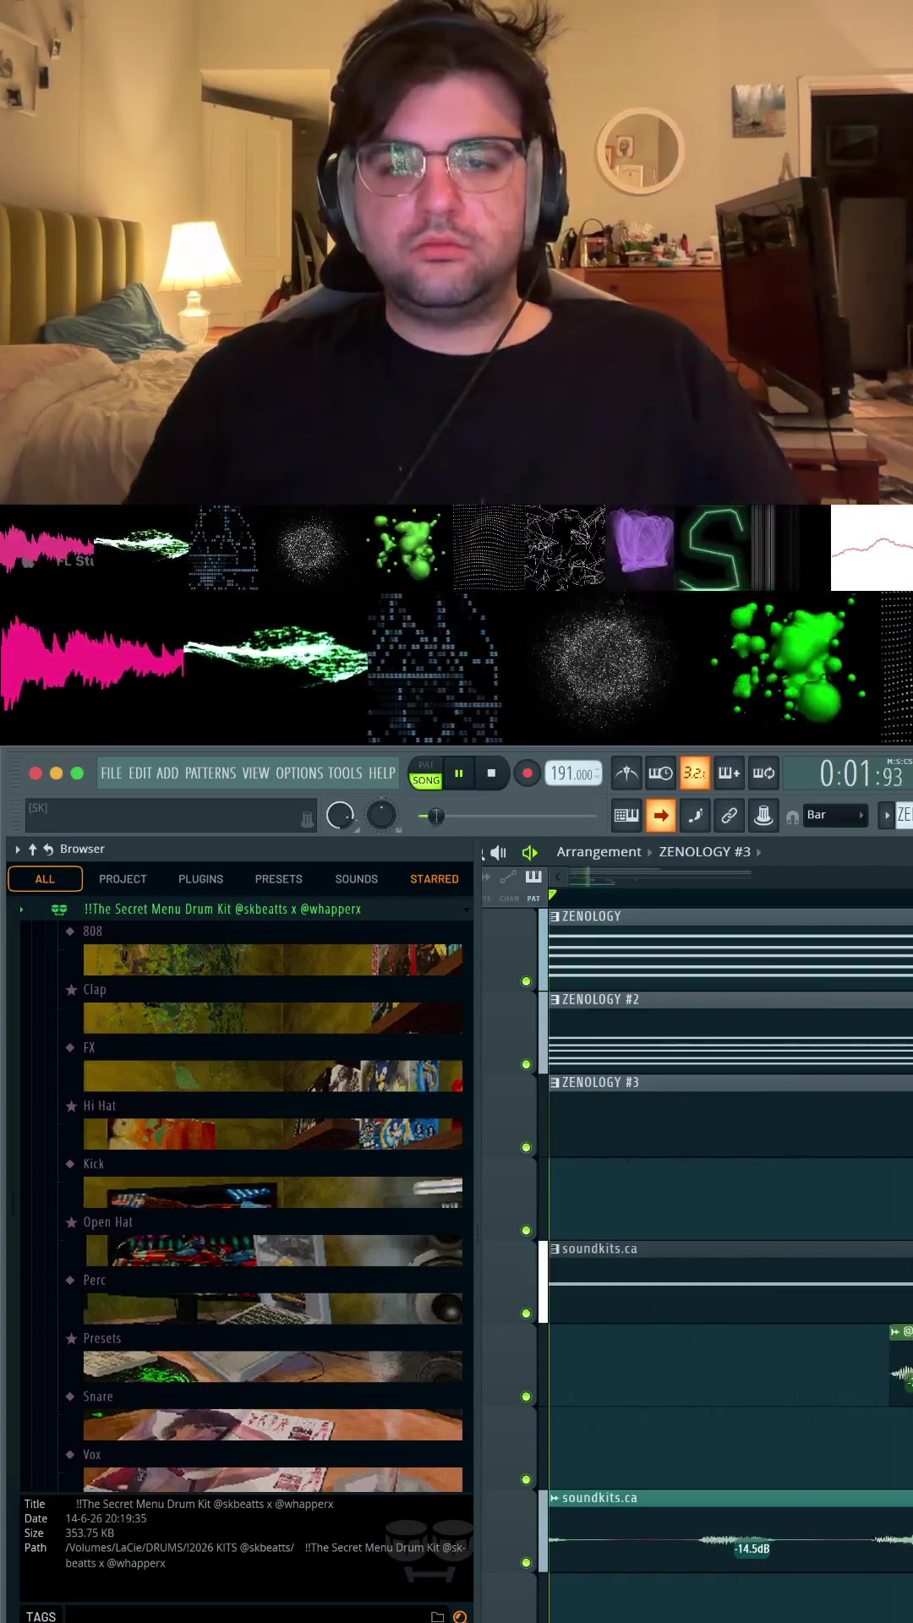Click the left arrow beside Bar/ZE panel

point(886,816)
